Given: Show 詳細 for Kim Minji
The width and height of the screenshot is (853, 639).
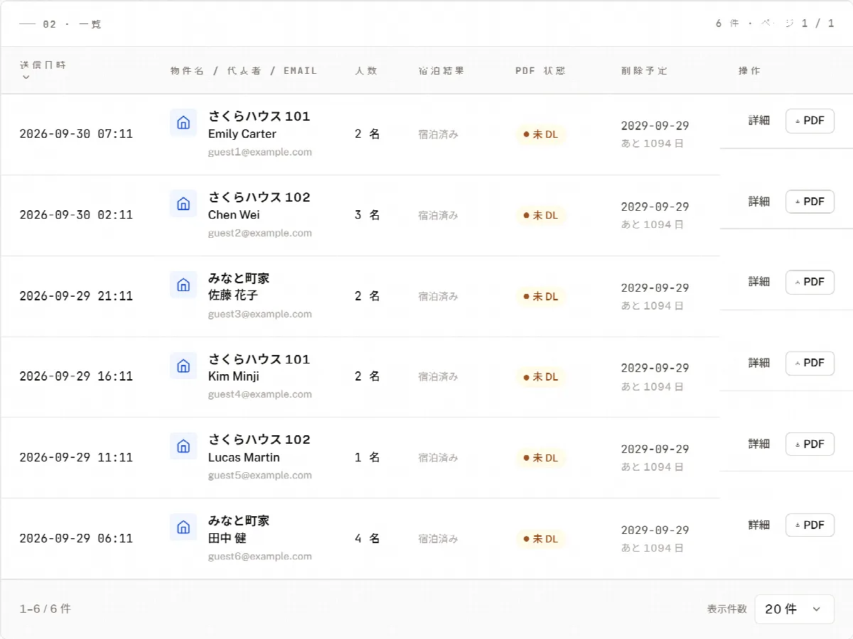Looking at the screenshot, I should click(x=759, y=363).
